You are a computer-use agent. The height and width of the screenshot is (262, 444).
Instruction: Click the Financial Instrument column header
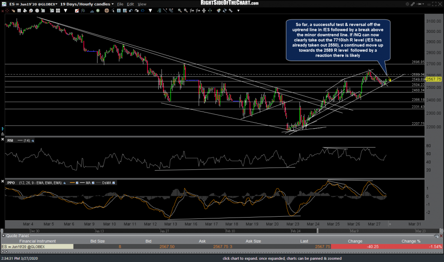(37, 241)
